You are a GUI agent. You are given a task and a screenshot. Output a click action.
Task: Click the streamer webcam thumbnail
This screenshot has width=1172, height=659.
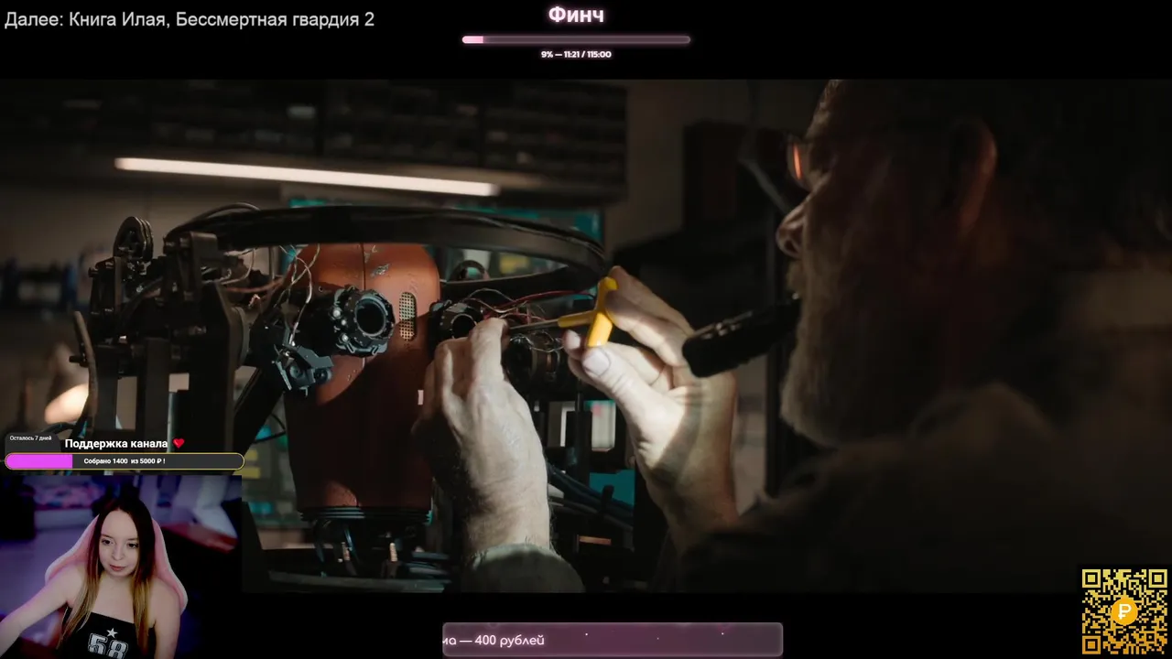pos(121,566)
